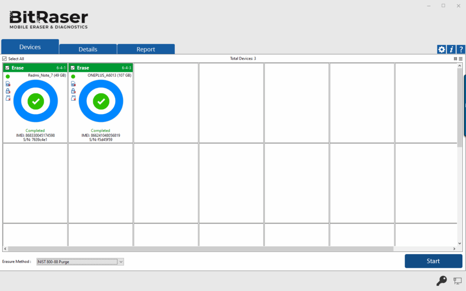Click Redmi_Note_7 lock status icon
The height and width of the screenshot is (291, 466).
click(x=8, y=91)
